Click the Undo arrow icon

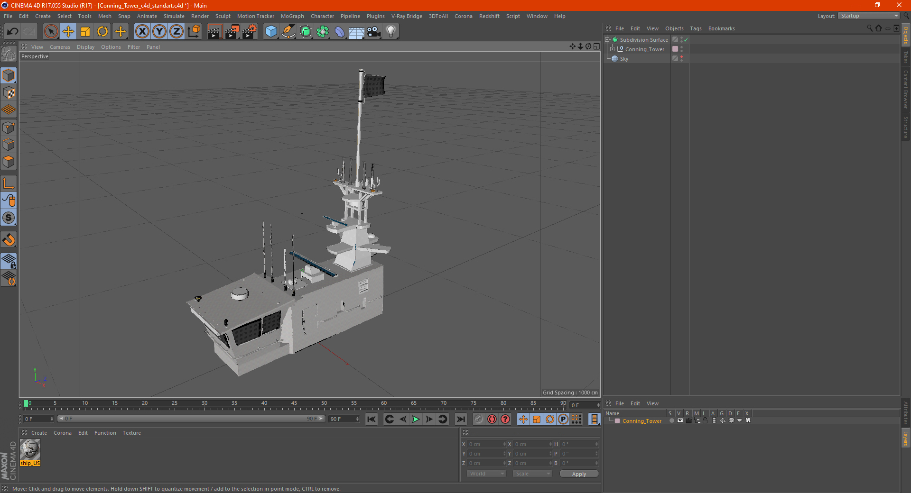pos(13,32)
